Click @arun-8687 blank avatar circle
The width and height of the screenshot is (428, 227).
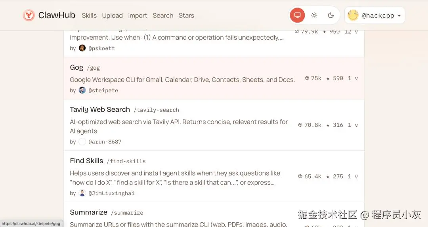[x=82, y=141]
